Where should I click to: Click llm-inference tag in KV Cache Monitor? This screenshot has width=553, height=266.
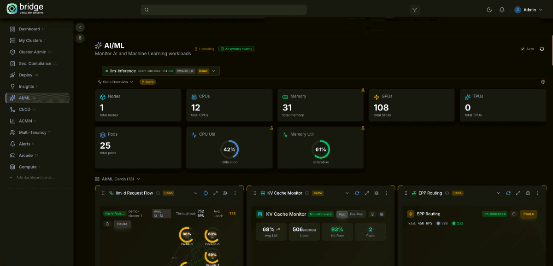click(x=321, y=214)
